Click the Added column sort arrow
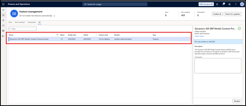Image resolution: width=246 pixels, height=106 pixels. tap(96, 35)
